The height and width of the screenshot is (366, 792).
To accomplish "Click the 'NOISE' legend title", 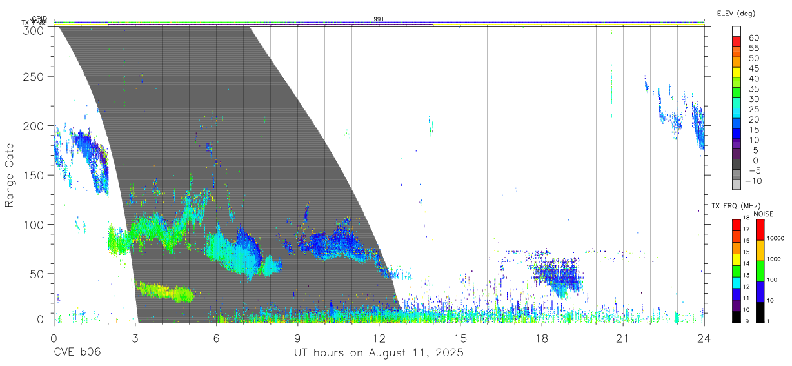I will point(763,214).
